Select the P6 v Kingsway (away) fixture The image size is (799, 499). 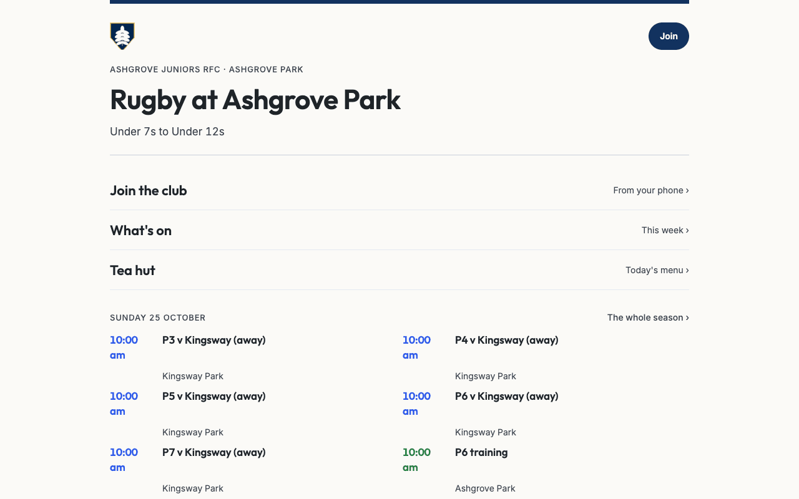507,396
